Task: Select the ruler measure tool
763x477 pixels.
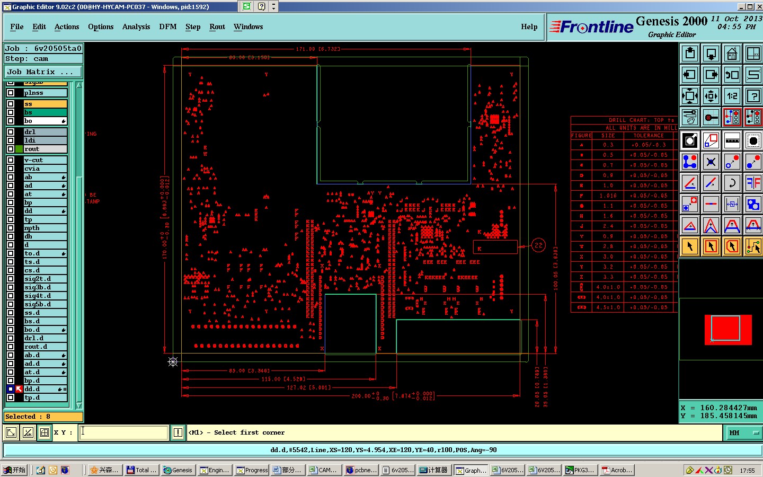Action: pyautogui.click(x=732, y=140)
